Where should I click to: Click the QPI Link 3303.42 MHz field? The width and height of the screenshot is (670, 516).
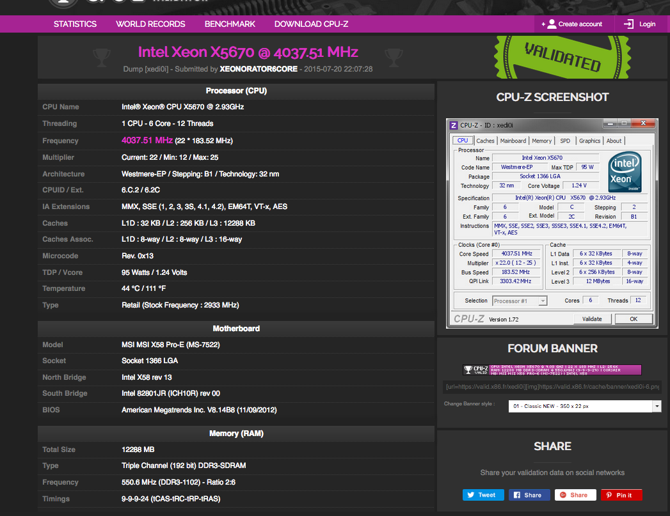(516, 281)
